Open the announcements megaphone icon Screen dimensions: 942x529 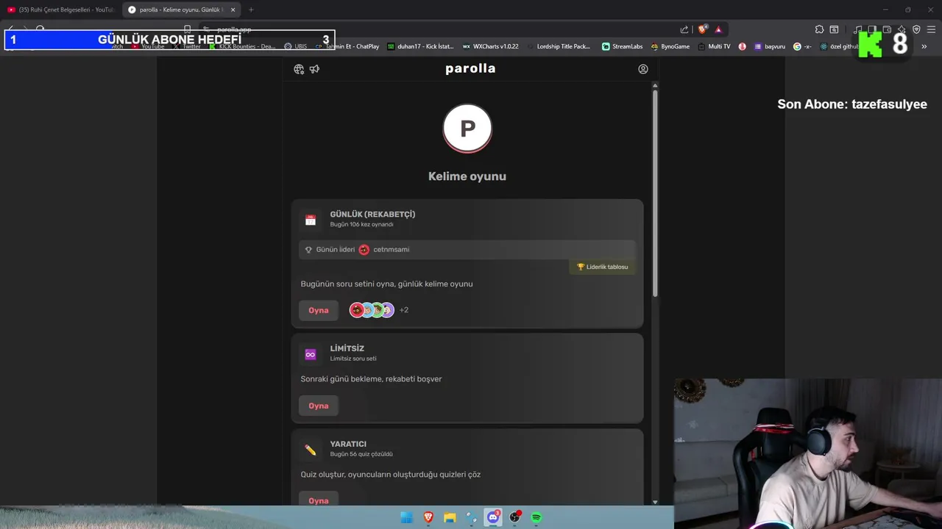[x=314, y=69]
